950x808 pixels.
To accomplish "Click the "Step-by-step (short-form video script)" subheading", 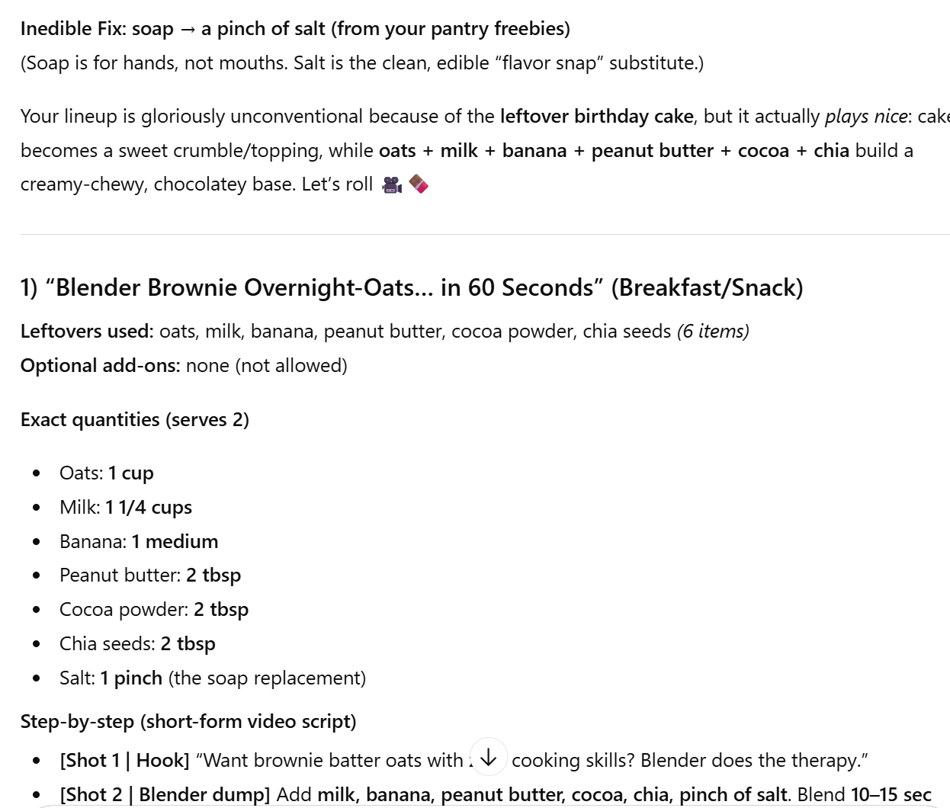I will pyautogui.click(x=188, y=722).
